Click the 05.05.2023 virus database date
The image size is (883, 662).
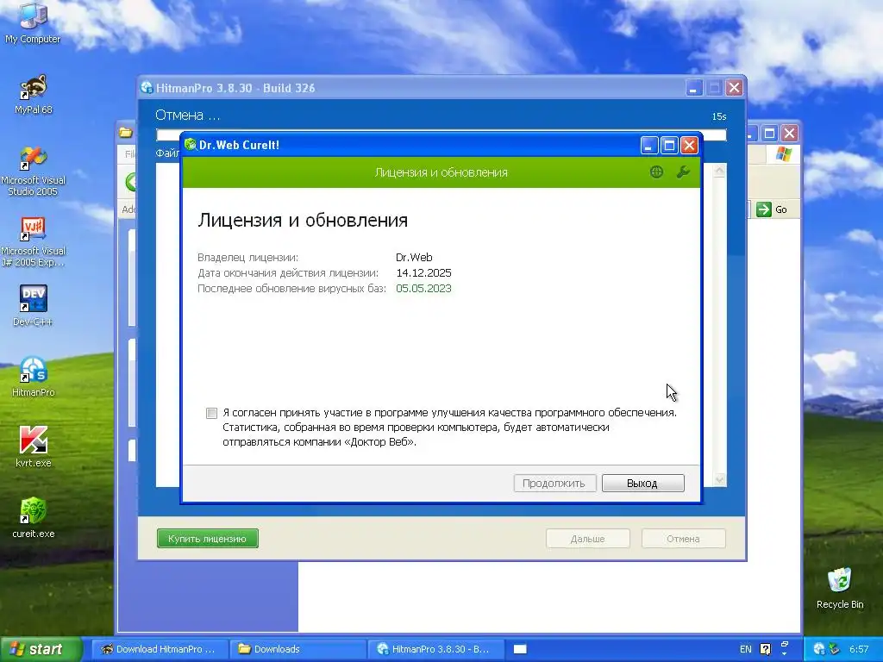(x=423, y=289)
